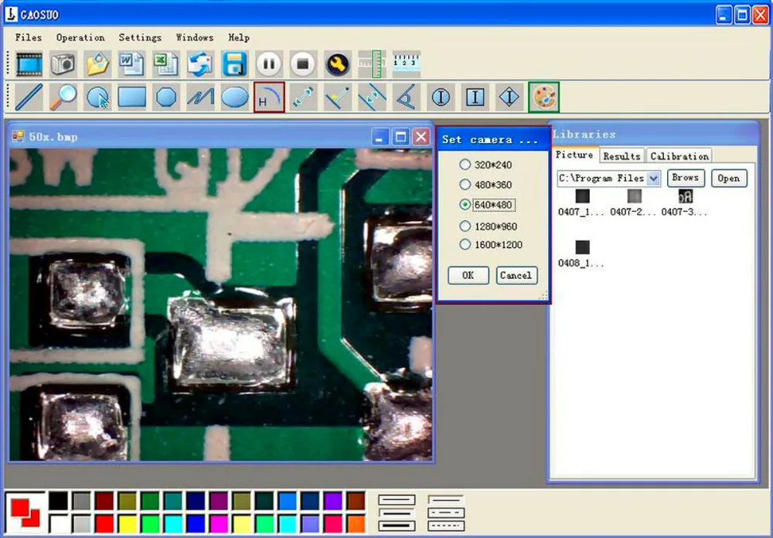Select the circled I text tool

(441, 97)
